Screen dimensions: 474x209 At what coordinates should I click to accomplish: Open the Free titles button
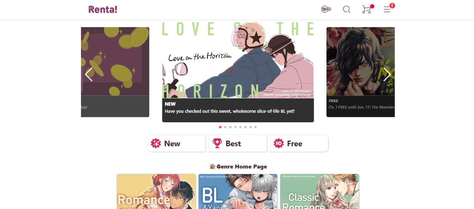point(299,143)
